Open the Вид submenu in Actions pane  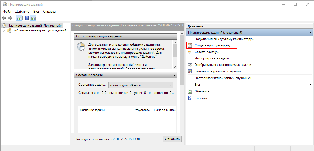point(197,85)
